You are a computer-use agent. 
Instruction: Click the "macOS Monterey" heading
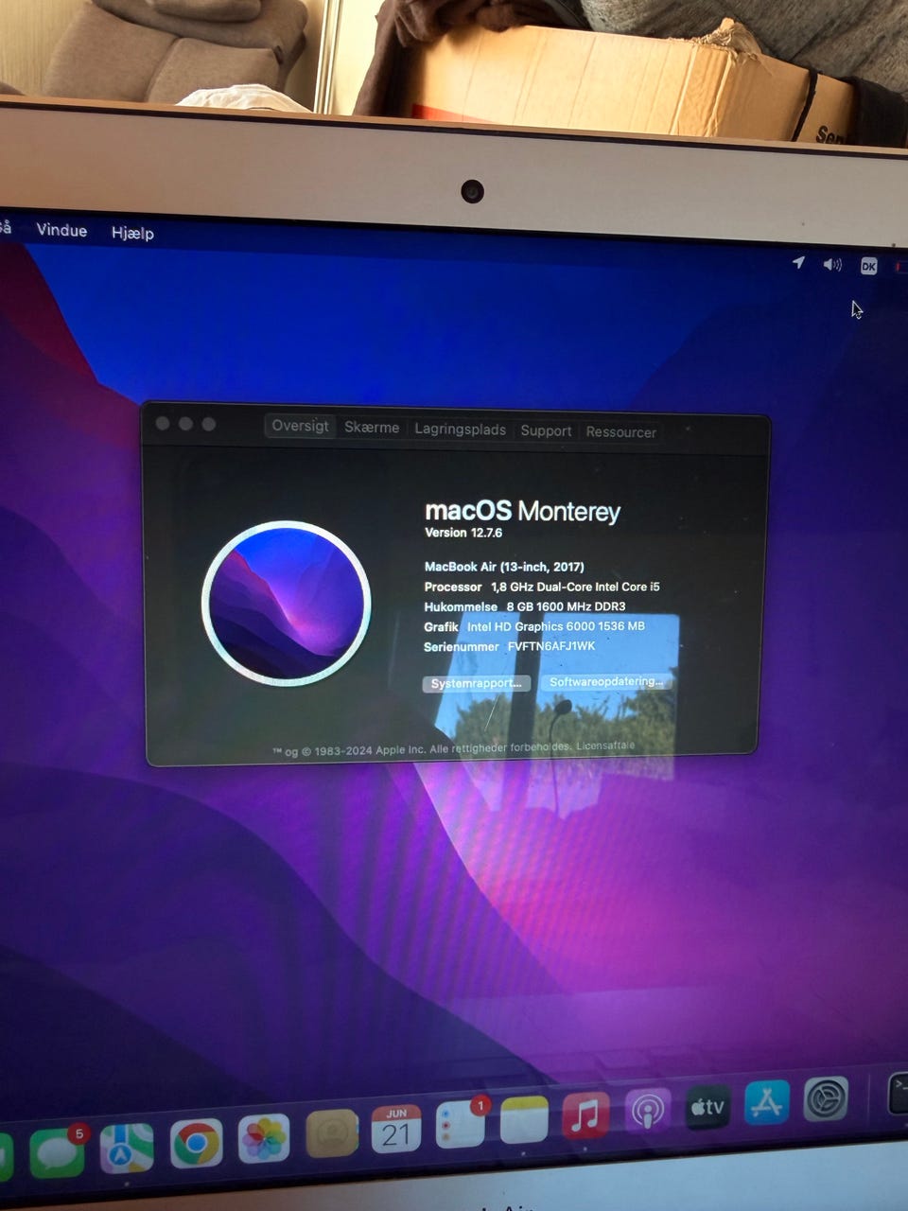coord(522,511)
